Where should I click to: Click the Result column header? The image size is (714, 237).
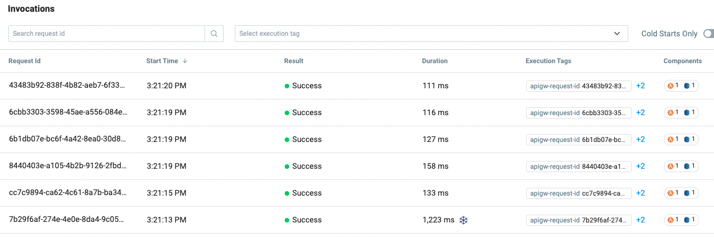click(x=294, y=61)
